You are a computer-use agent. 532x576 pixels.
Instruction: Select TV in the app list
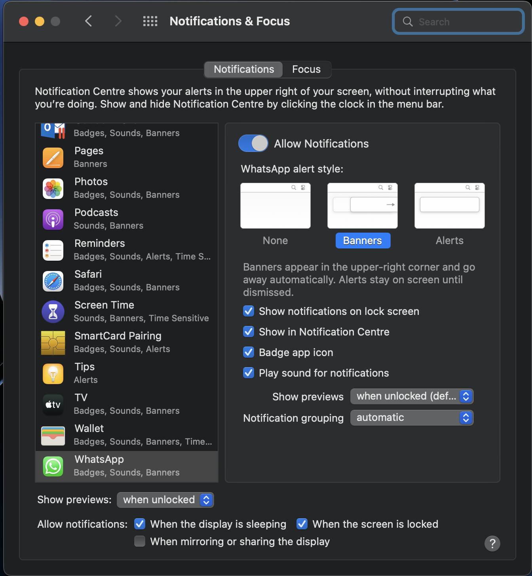pos(127,404)
